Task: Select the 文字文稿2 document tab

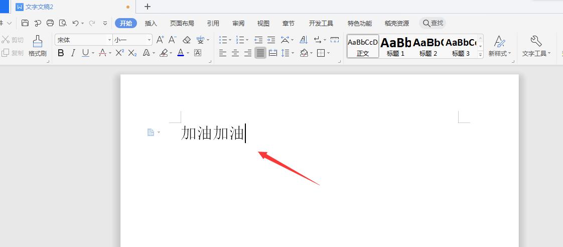Action: click(x=73, y=7)
